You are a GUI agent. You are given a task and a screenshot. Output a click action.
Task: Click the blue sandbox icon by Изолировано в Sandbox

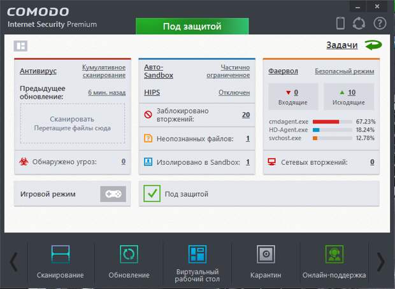148,162
